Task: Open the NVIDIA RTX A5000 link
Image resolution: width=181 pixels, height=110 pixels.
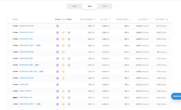Action: [x=26, y=52]
